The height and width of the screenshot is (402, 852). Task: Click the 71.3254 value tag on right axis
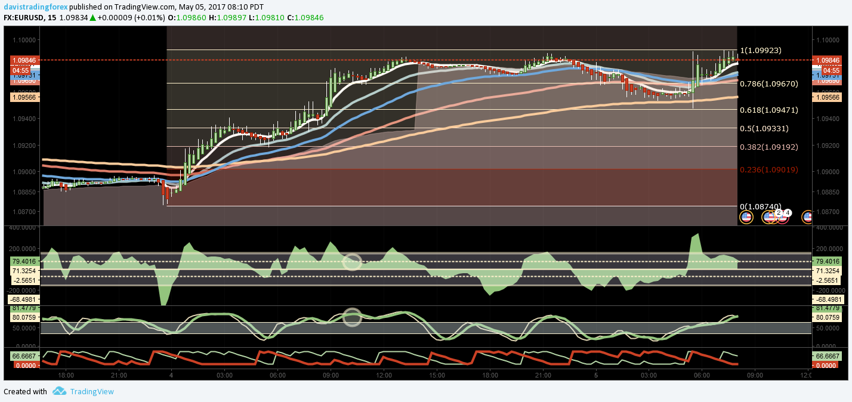coord(827,271)
